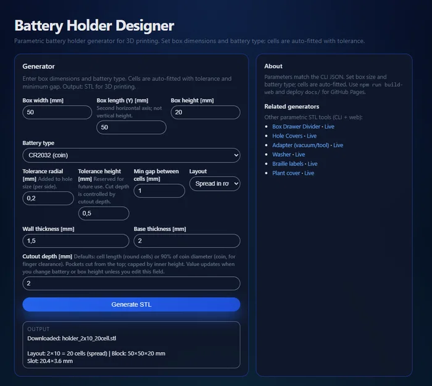The image size is (432, 386).
Task: Click the Box length (Y) input field
Action: (131, 127)
